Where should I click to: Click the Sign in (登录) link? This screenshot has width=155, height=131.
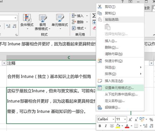click(147, 8)
